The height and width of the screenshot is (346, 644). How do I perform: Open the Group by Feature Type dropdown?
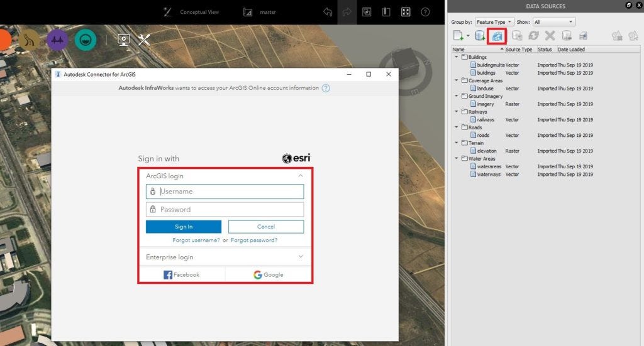click(494, 22)
